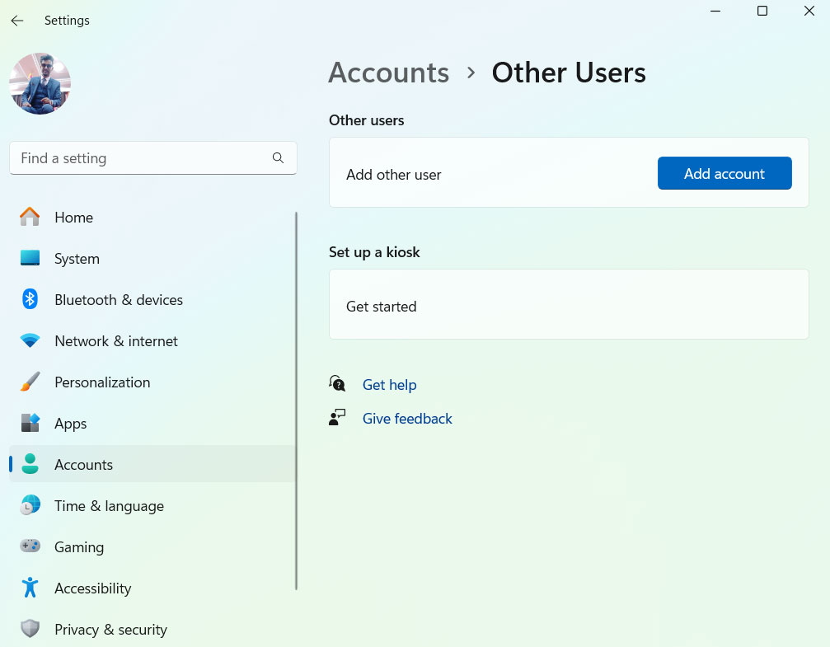The height and width of the screenshot is (647, 830).
Task: Open Accessibility settings
Action: (152, 588)
